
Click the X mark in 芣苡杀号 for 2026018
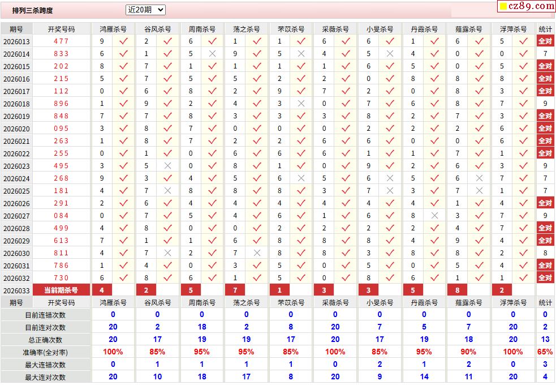[301, 104]
